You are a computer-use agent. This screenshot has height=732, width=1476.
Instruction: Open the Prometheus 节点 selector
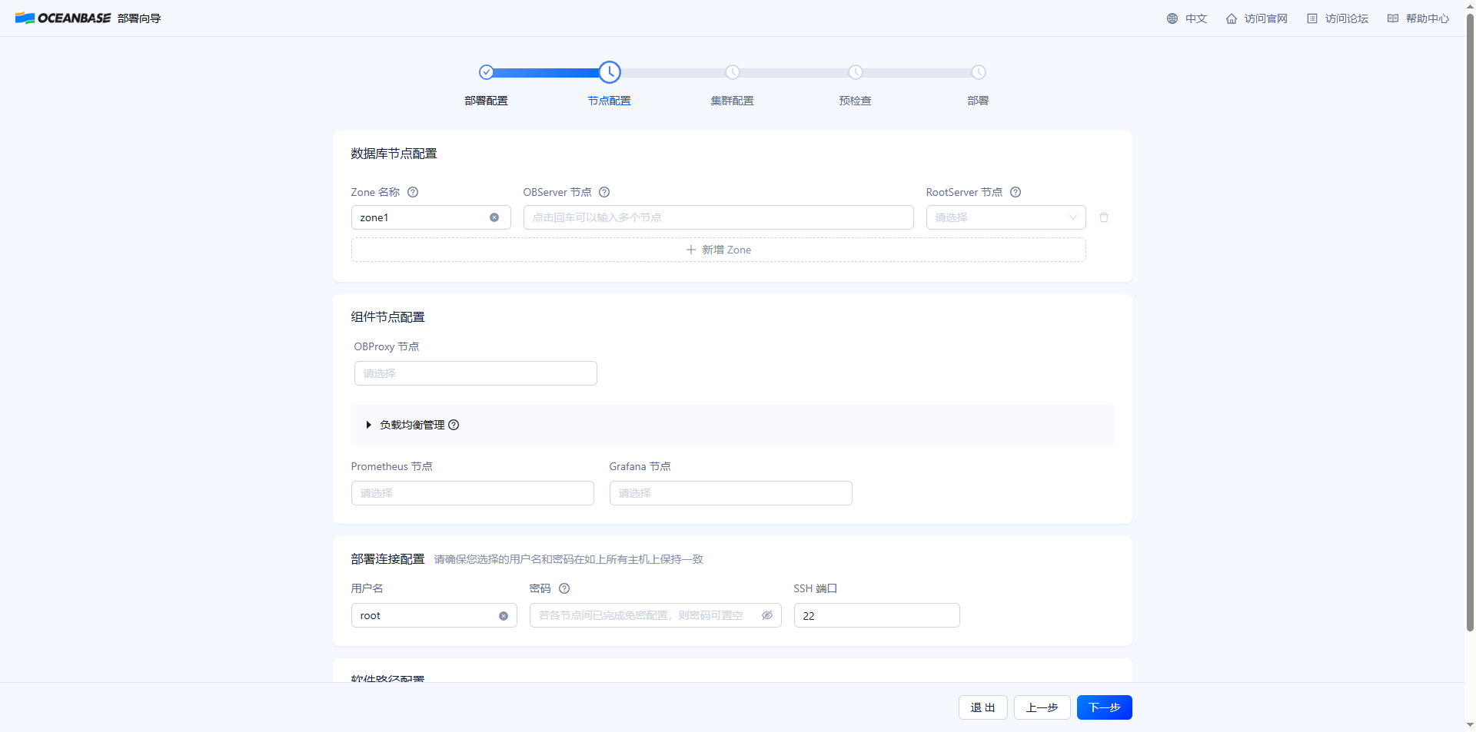tap(473, 493)
